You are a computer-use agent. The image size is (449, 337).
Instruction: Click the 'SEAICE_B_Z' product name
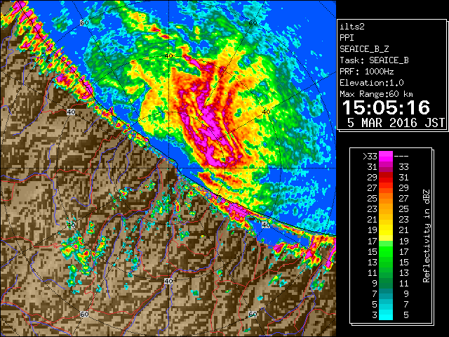[364, 49]
